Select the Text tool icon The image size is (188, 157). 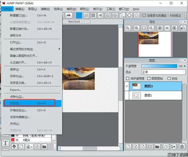point(5,143)
